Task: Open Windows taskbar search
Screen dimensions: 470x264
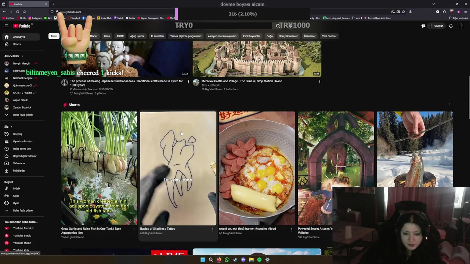Action: (211, 260)
